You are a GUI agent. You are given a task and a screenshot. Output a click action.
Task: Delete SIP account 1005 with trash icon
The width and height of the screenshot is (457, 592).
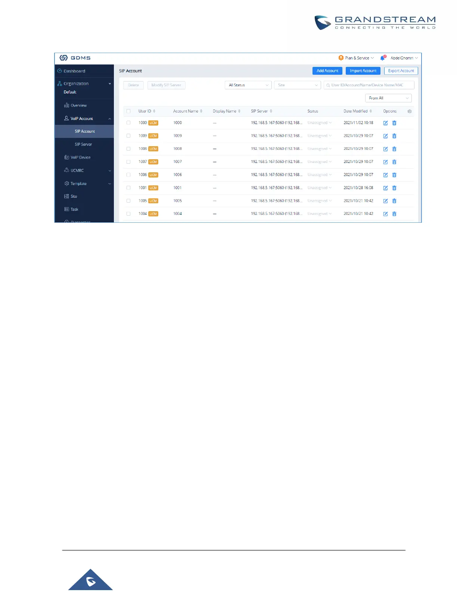[x=394, y=201]
